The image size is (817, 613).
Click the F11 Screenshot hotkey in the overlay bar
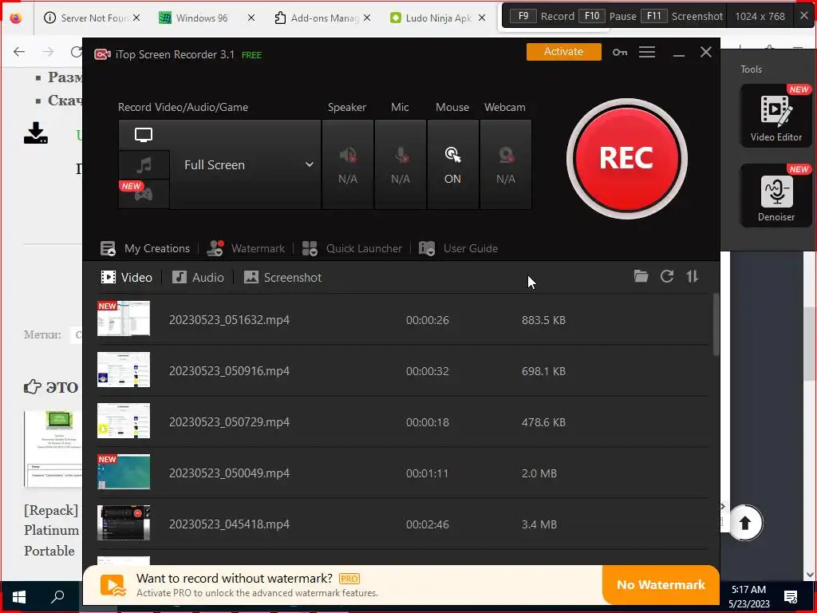[x=682, y=16]
